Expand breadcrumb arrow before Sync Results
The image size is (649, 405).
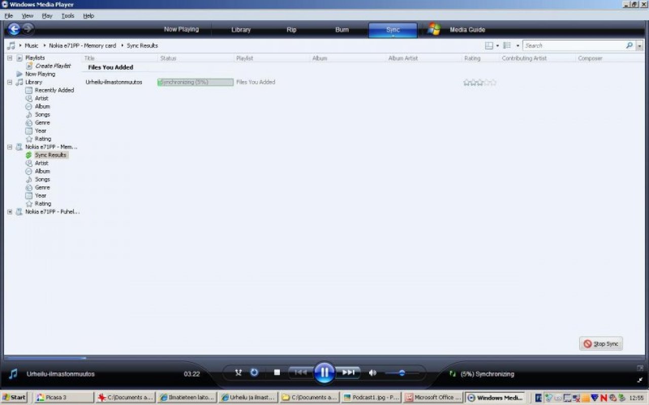coord(122,46)
